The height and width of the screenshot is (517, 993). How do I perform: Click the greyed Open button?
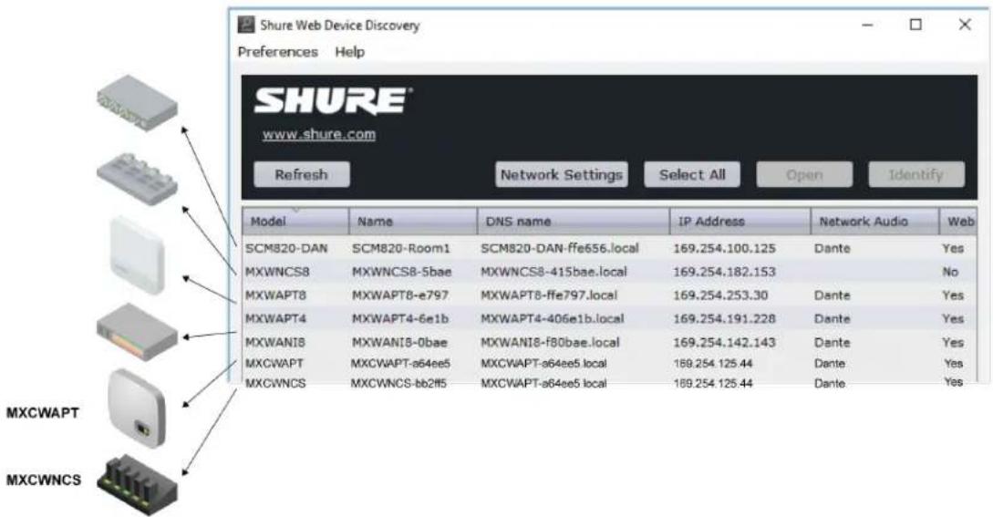(804, 174)
